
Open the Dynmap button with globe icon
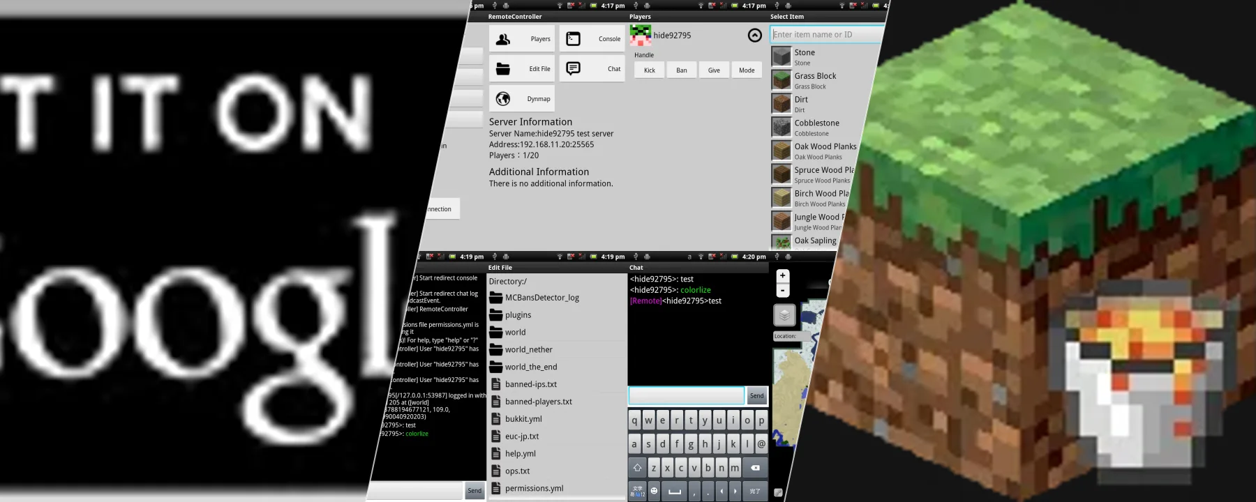click(x=521, y=99)
